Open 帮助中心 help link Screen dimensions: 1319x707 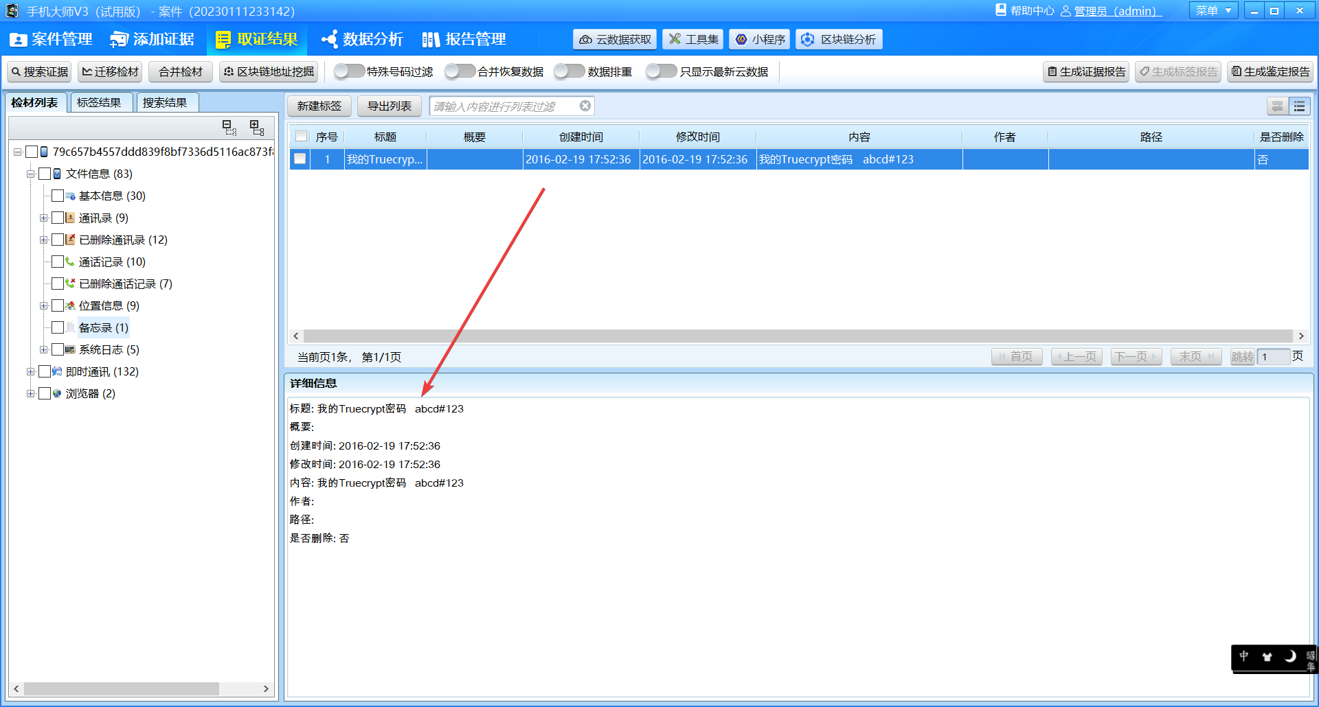tap(1025, 10)
